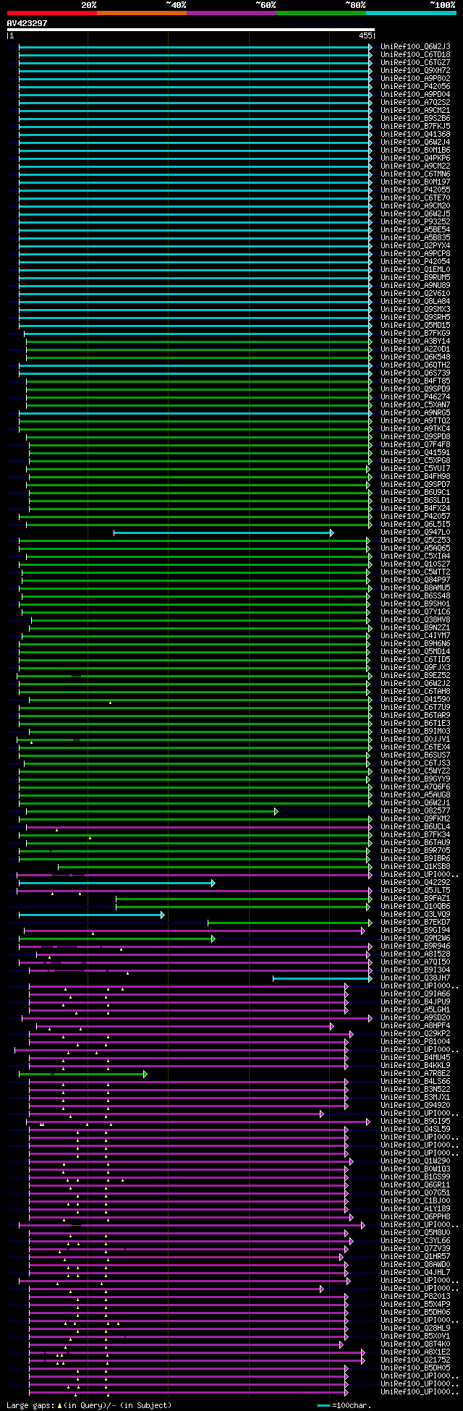Open hit UniRef100_A7Q2S2
Viewport: 463px width, 1411px height.
coord(415,103)
